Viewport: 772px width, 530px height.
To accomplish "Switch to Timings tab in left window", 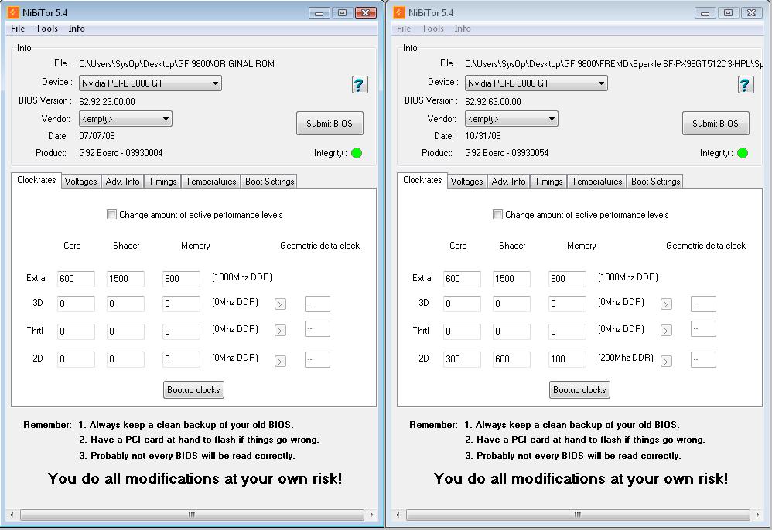I will [x=162, y=182].
